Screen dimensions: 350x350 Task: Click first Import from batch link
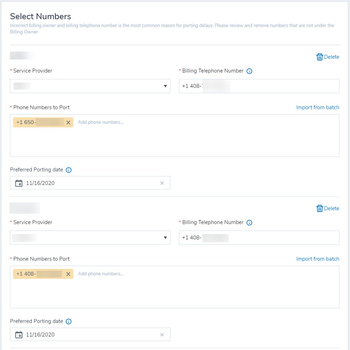318,107
